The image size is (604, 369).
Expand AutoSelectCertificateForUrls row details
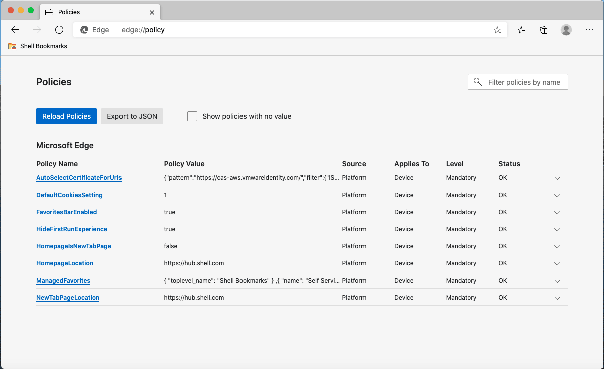pos(557,178)
